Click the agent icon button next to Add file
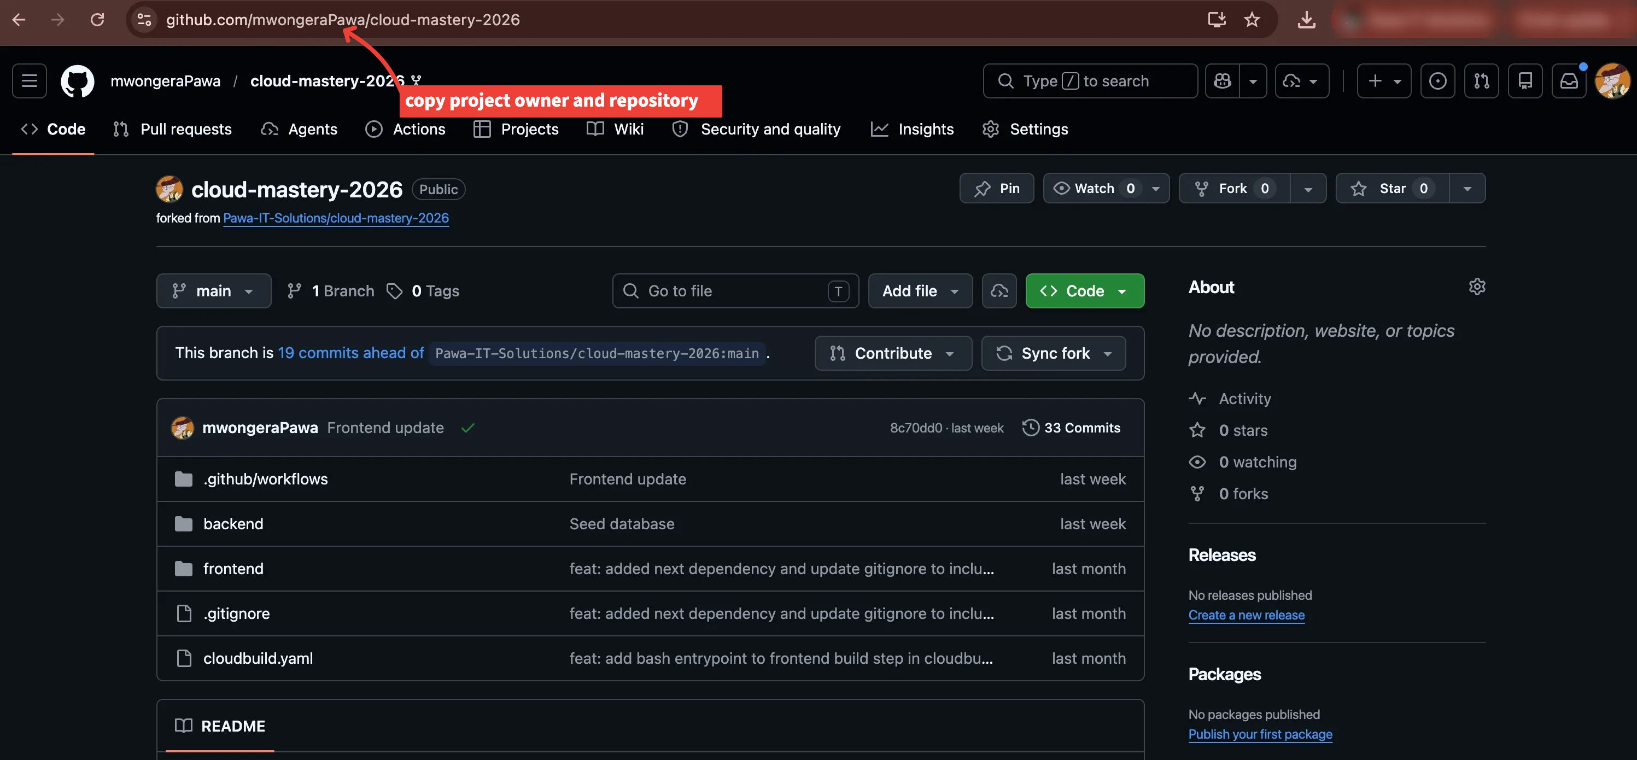Screen dimensions: 1637x760 999,291
